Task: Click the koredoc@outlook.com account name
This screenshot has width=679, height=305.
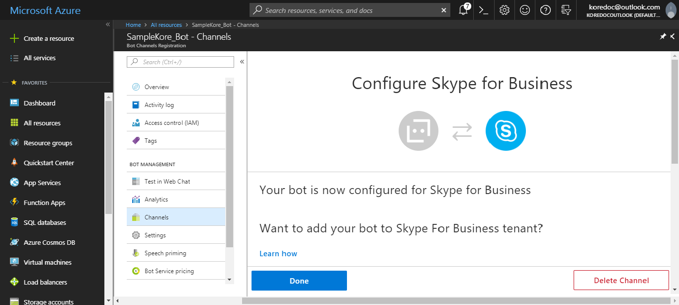Action: (x=624, y=7)
